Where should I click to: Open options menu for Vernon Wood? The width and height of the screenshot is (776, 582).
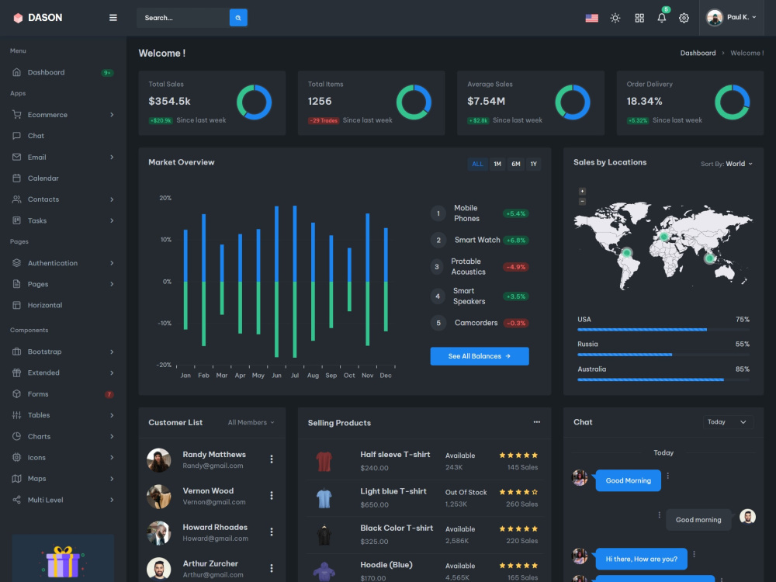271,495
